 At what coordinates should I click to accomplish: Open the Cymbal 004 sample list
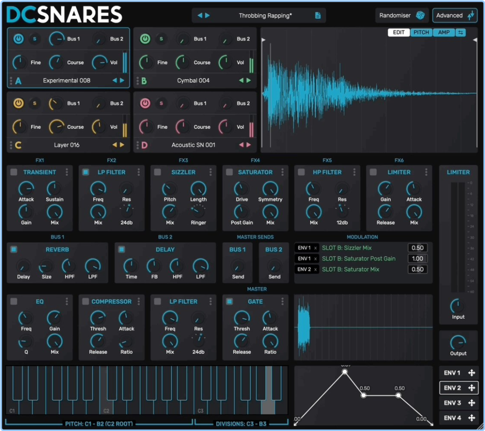(x=193, y=81)
